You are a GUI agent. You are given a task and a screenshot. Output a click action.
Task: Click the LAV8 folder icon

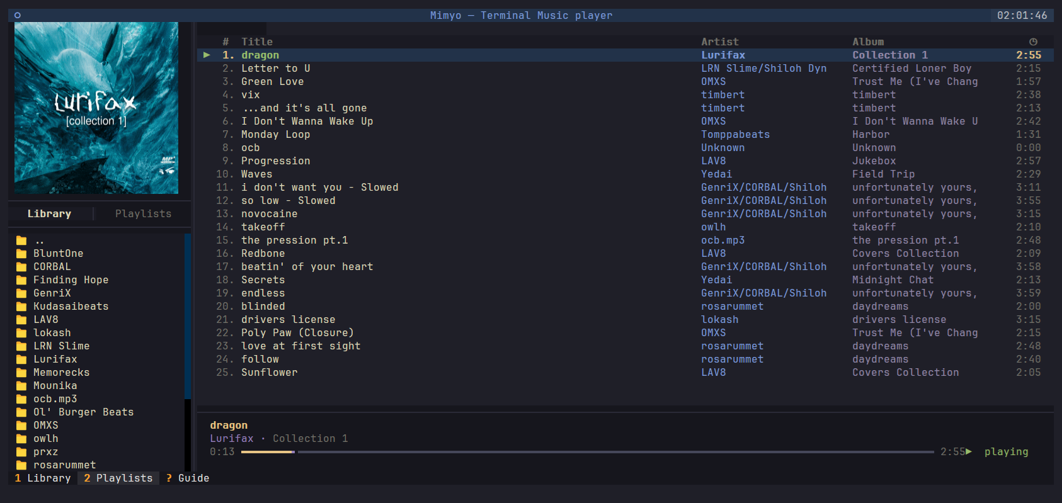(x=21, y=320)
